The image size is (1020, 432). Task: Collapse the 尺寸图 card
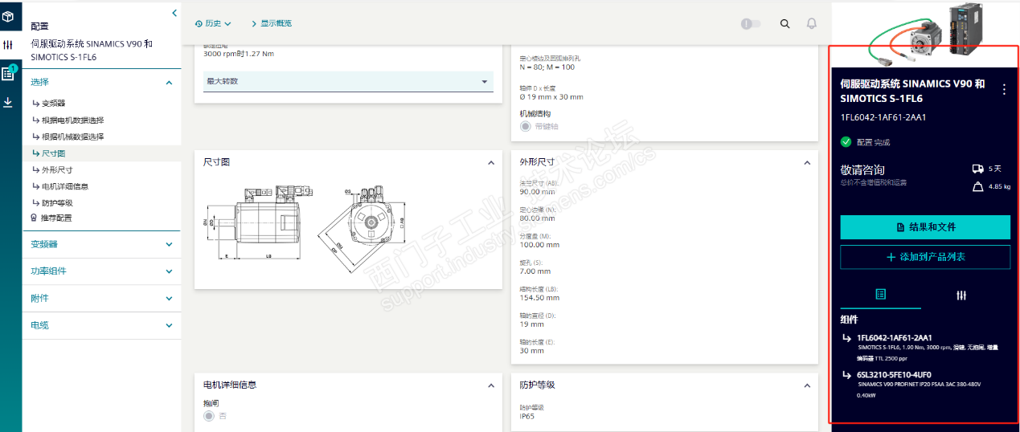[x=491, y=162]
